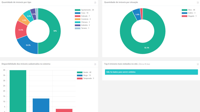Toggle Alugado : 1 legend swatch
This screenshot has height=112, width=200.
click(x=184, y=16)
